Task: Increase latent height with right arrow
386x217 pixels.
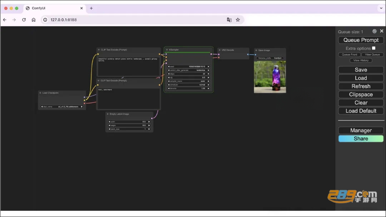Action: point(149,125)
